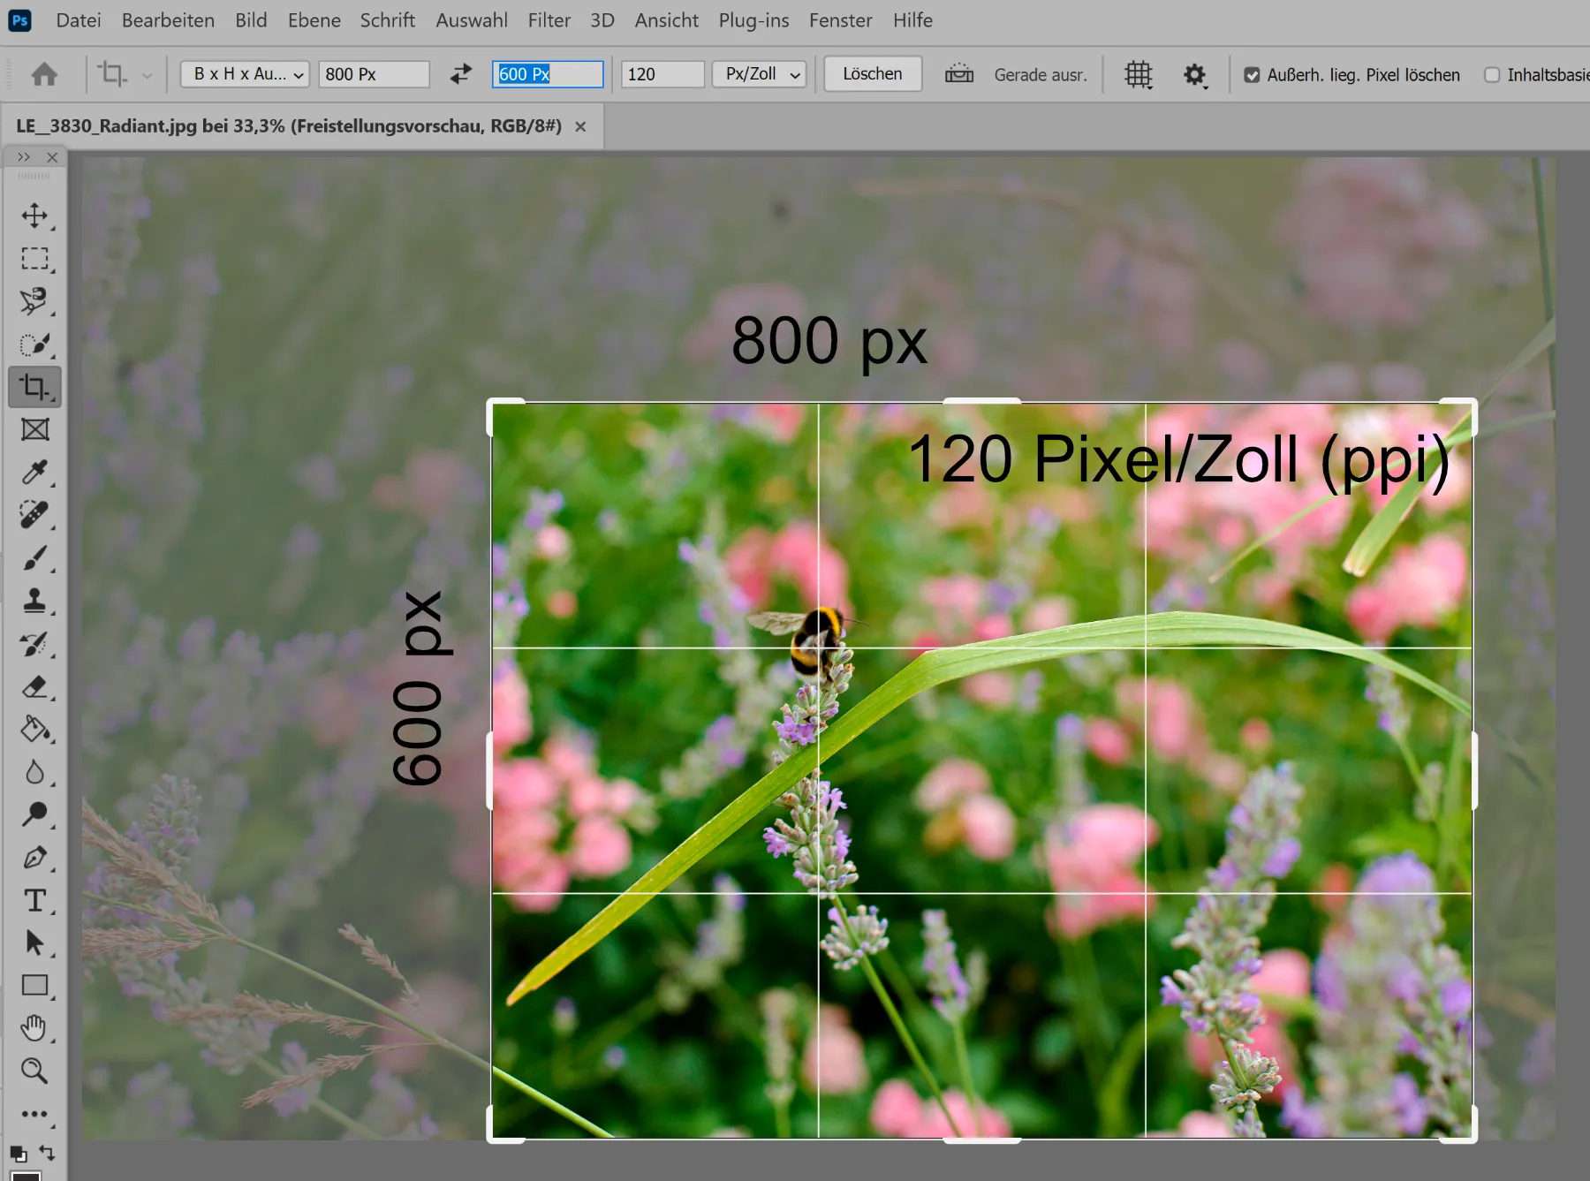Close the LE_3830_Radiant.jpg document tab
The height and width of the screenshot is (1181, 1590).
[580, 127]
